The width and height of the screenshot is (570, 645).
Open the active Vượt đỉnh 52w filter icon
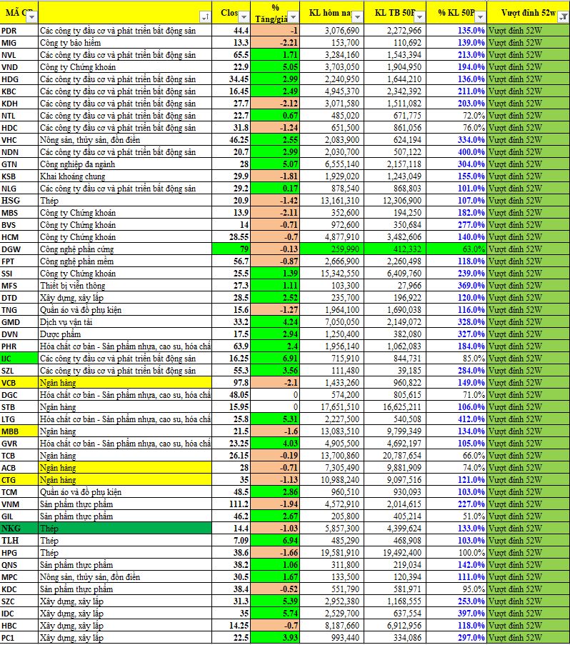pyautogui.click(x=563, y=17)
